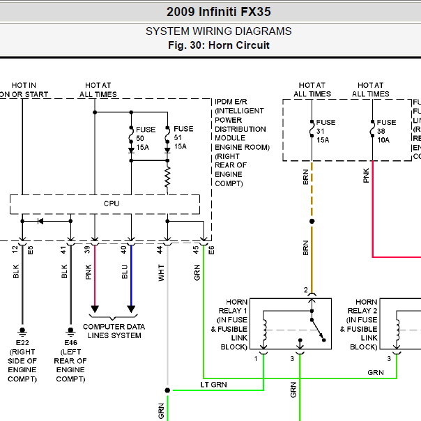The image size is (421, 421).
Task: Click the CPU block label
Action: pyautogui.click(x=112, y=204)
